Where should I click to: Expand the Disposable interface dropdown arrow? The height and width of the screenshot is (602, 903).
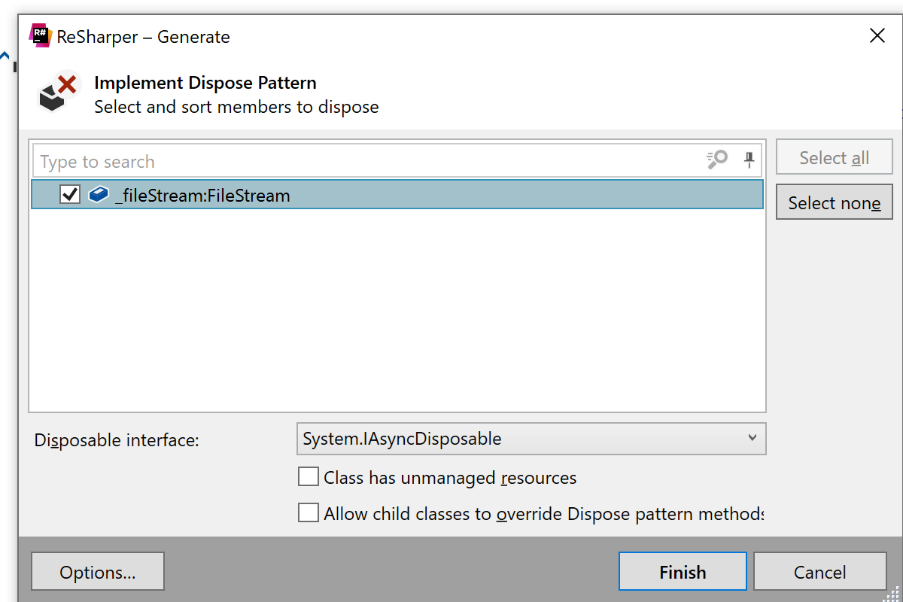tap(752, 439)
